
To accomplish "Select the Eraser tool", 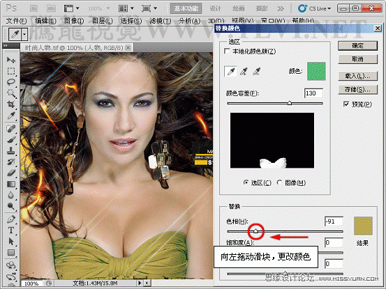I will click(x=11, y=173).
